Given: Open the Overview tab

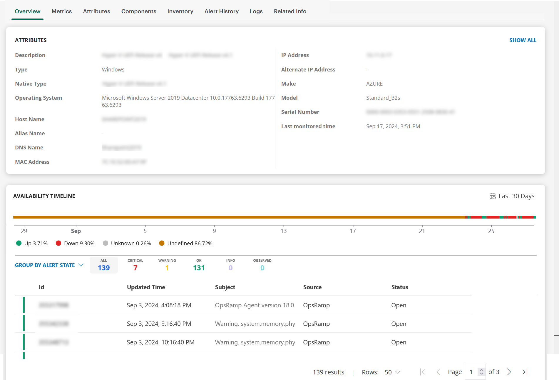Looking at the screenshot, I should pyautogui.click(x=27, y=11).
